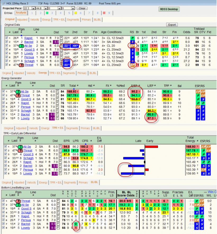Open Rapid horse link in Original Data
The height and width of the screenshot is (234, 217).
[28, 38]
